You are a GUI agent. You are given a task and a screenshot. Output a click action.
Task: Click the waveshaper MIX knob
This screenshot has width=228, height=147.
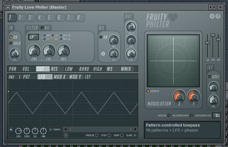(x=114, y=53)
